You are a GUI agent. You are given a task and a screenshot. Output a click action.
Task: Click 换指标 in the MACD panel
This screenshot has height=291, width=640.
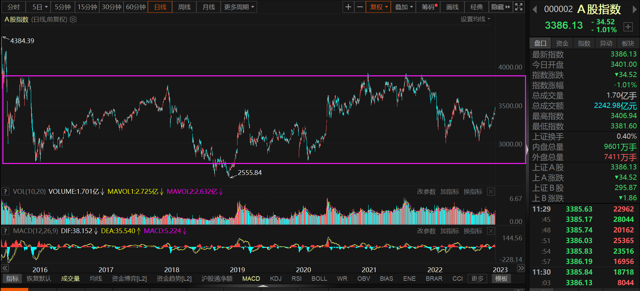473,231
